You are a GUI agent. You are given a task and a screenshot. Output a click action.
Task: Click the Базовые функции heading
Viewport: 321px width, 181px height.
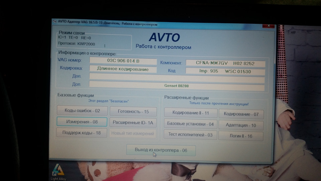(76, 95)
